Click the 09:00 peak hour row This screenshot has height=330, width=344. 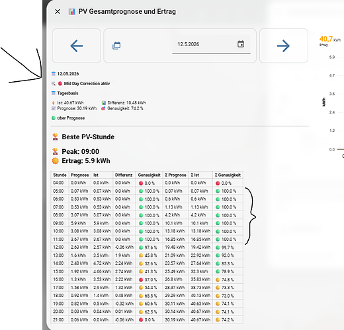pos(147,223)
